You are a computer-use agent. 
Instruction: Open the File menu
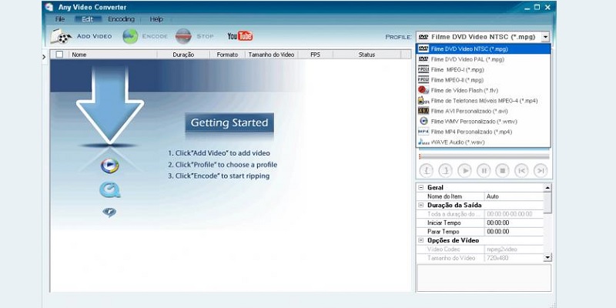60,18
